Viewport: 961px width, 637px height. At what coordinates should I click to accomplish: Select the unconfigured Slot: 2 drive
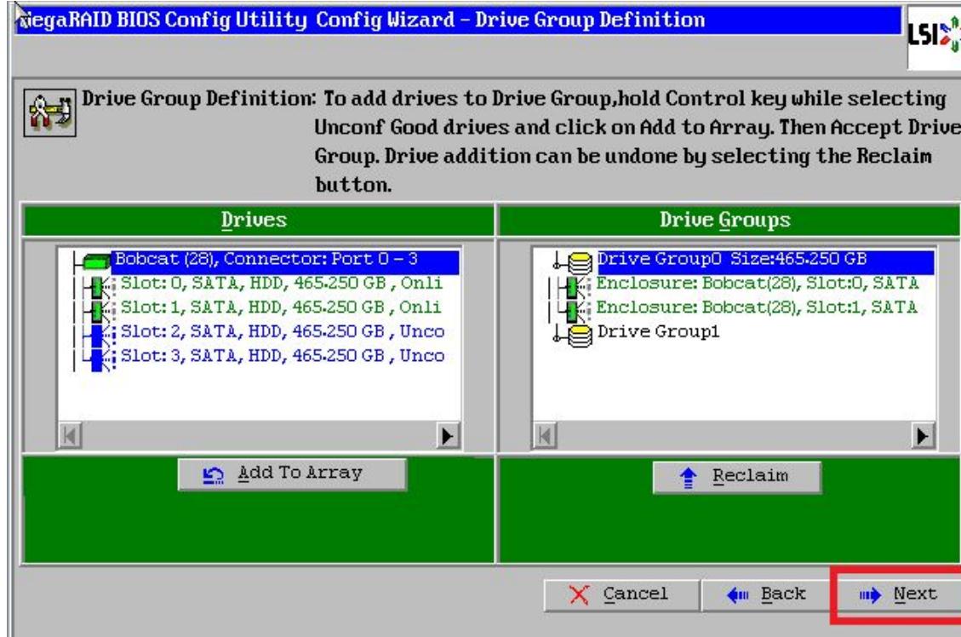(x=282, y=331)
